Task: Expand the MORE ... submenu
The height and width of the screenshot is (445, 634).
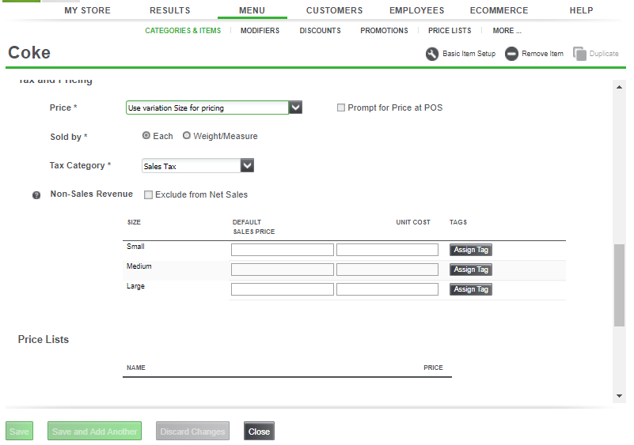Action: (x=507, y=31)
